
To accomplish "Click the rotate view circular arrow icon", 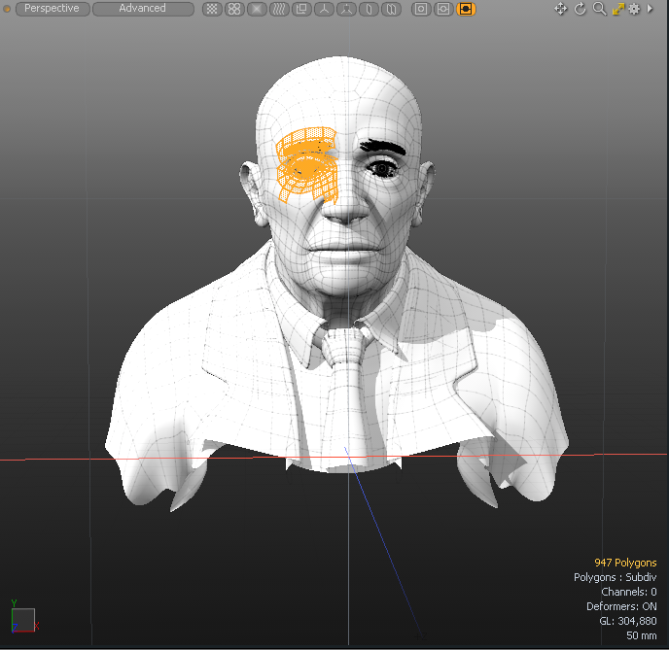I will (581, 9).
